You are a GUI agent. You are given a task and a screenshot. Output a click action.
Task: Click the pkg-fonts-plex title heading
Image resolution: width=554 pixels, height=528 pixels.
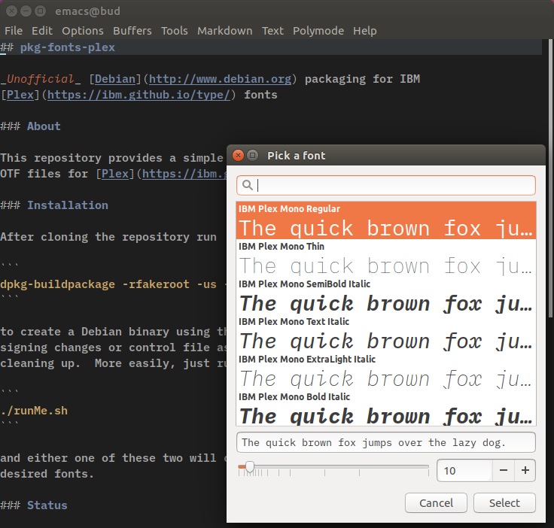(x=68, y=47)
